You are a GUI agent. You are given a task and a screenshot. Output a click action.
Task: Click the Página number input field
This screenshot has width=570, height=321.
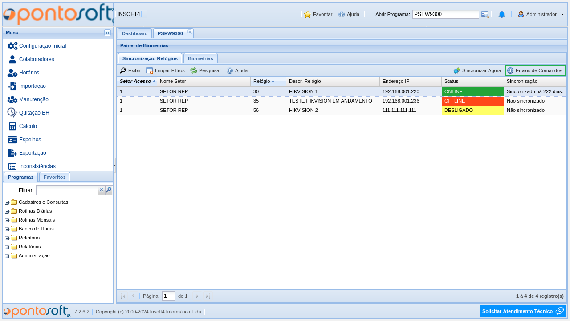[x=168, y=296]
